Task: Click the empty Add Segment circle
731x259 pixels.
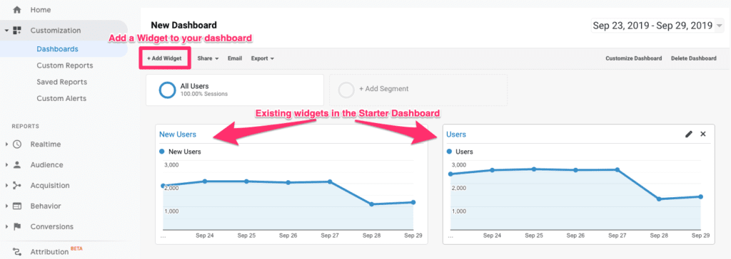Action: pyautogui.click(x=346, y=90)
